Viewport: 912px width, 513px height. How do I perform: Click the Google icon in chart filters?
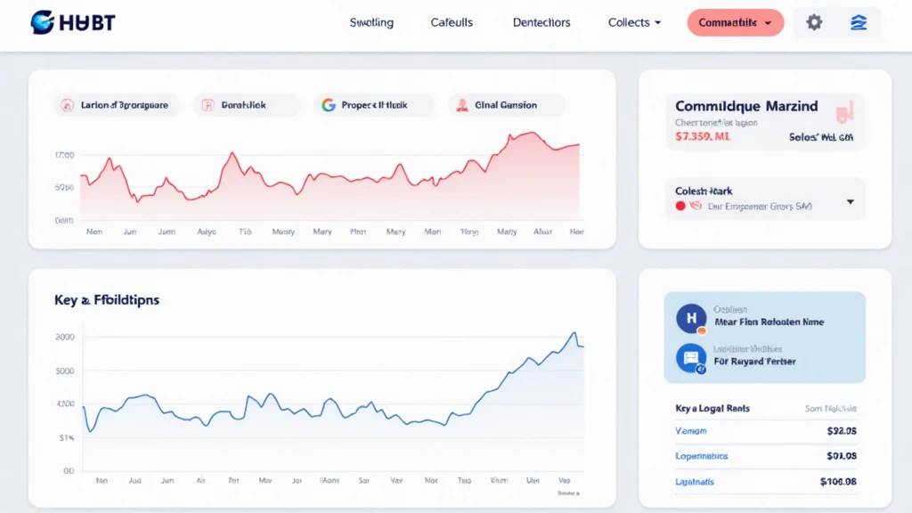[329, 105]
